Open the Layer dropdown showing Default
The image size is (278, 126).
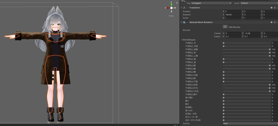click(x=259, y=3)
